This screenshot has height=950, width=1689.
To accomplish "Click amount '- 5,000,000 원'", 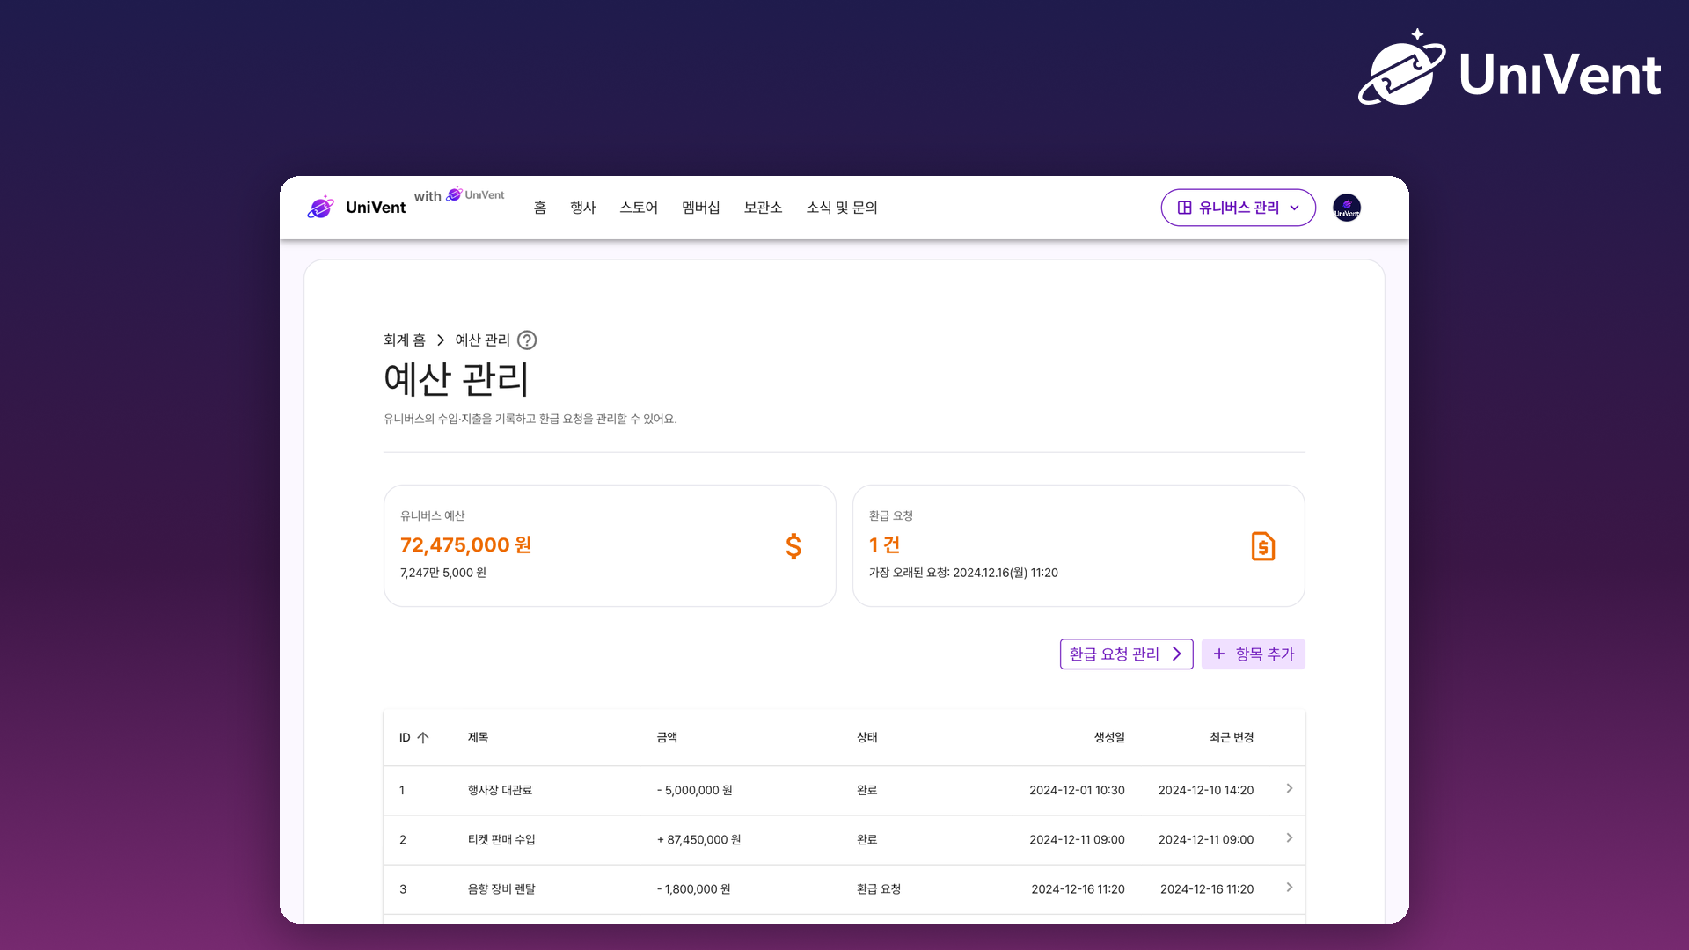I will [695, 791].
